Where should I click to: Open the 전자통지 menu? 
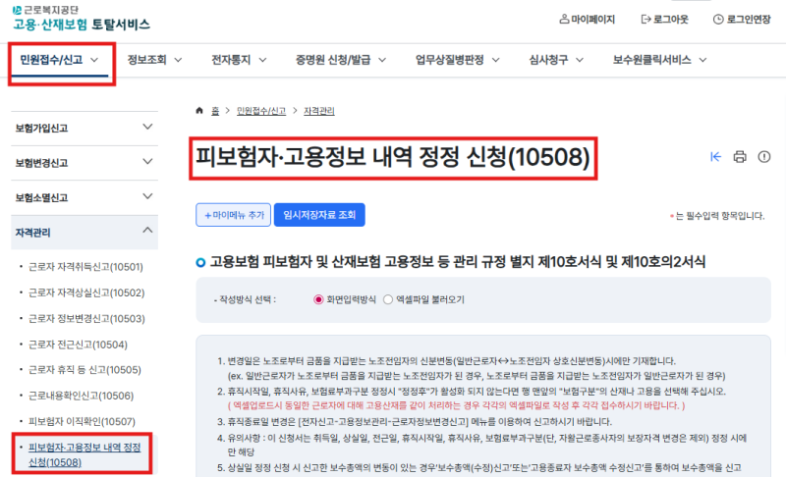pyautogui.click(x=239, y=60)
